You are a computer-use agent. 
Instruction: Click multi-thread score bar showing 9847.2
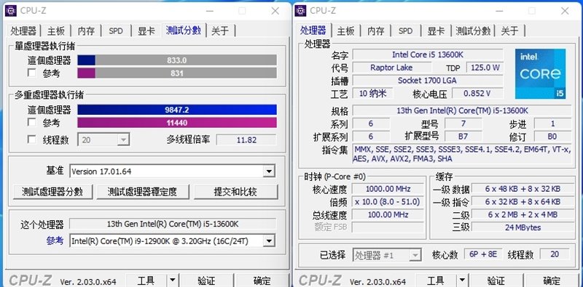(177, 110)
